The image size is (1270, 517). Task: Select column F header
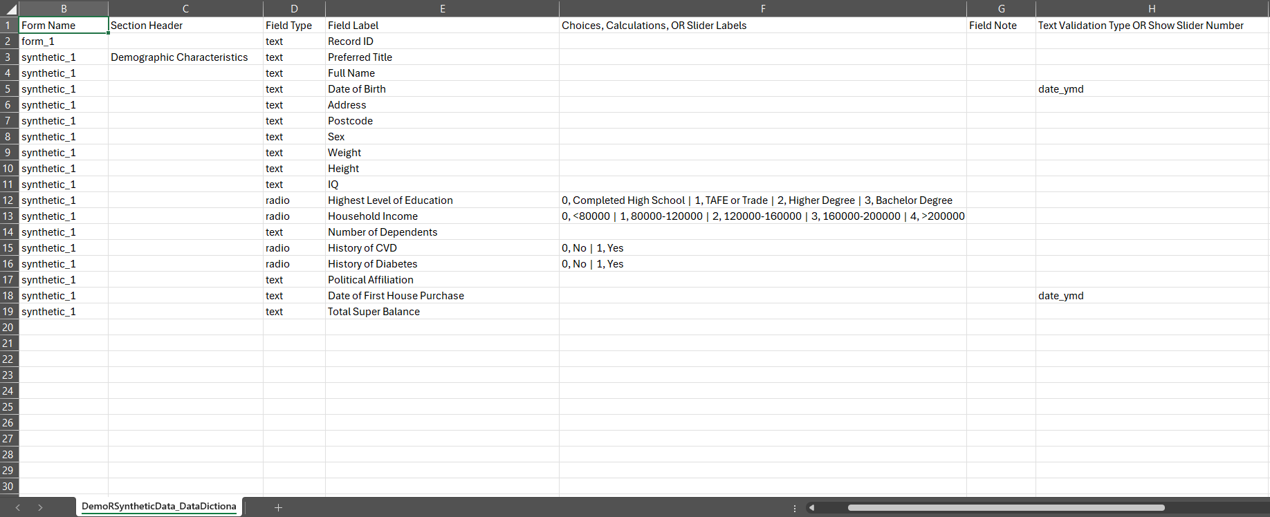pyautogui.click(x=762, y=9)
